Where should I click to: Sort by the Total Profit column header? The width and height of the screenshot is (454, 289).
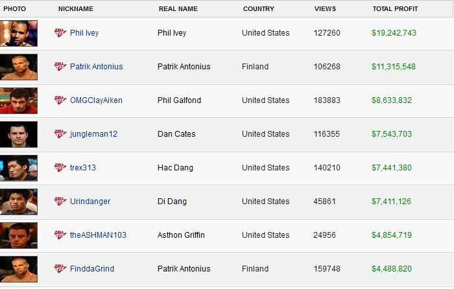[395, 9]
